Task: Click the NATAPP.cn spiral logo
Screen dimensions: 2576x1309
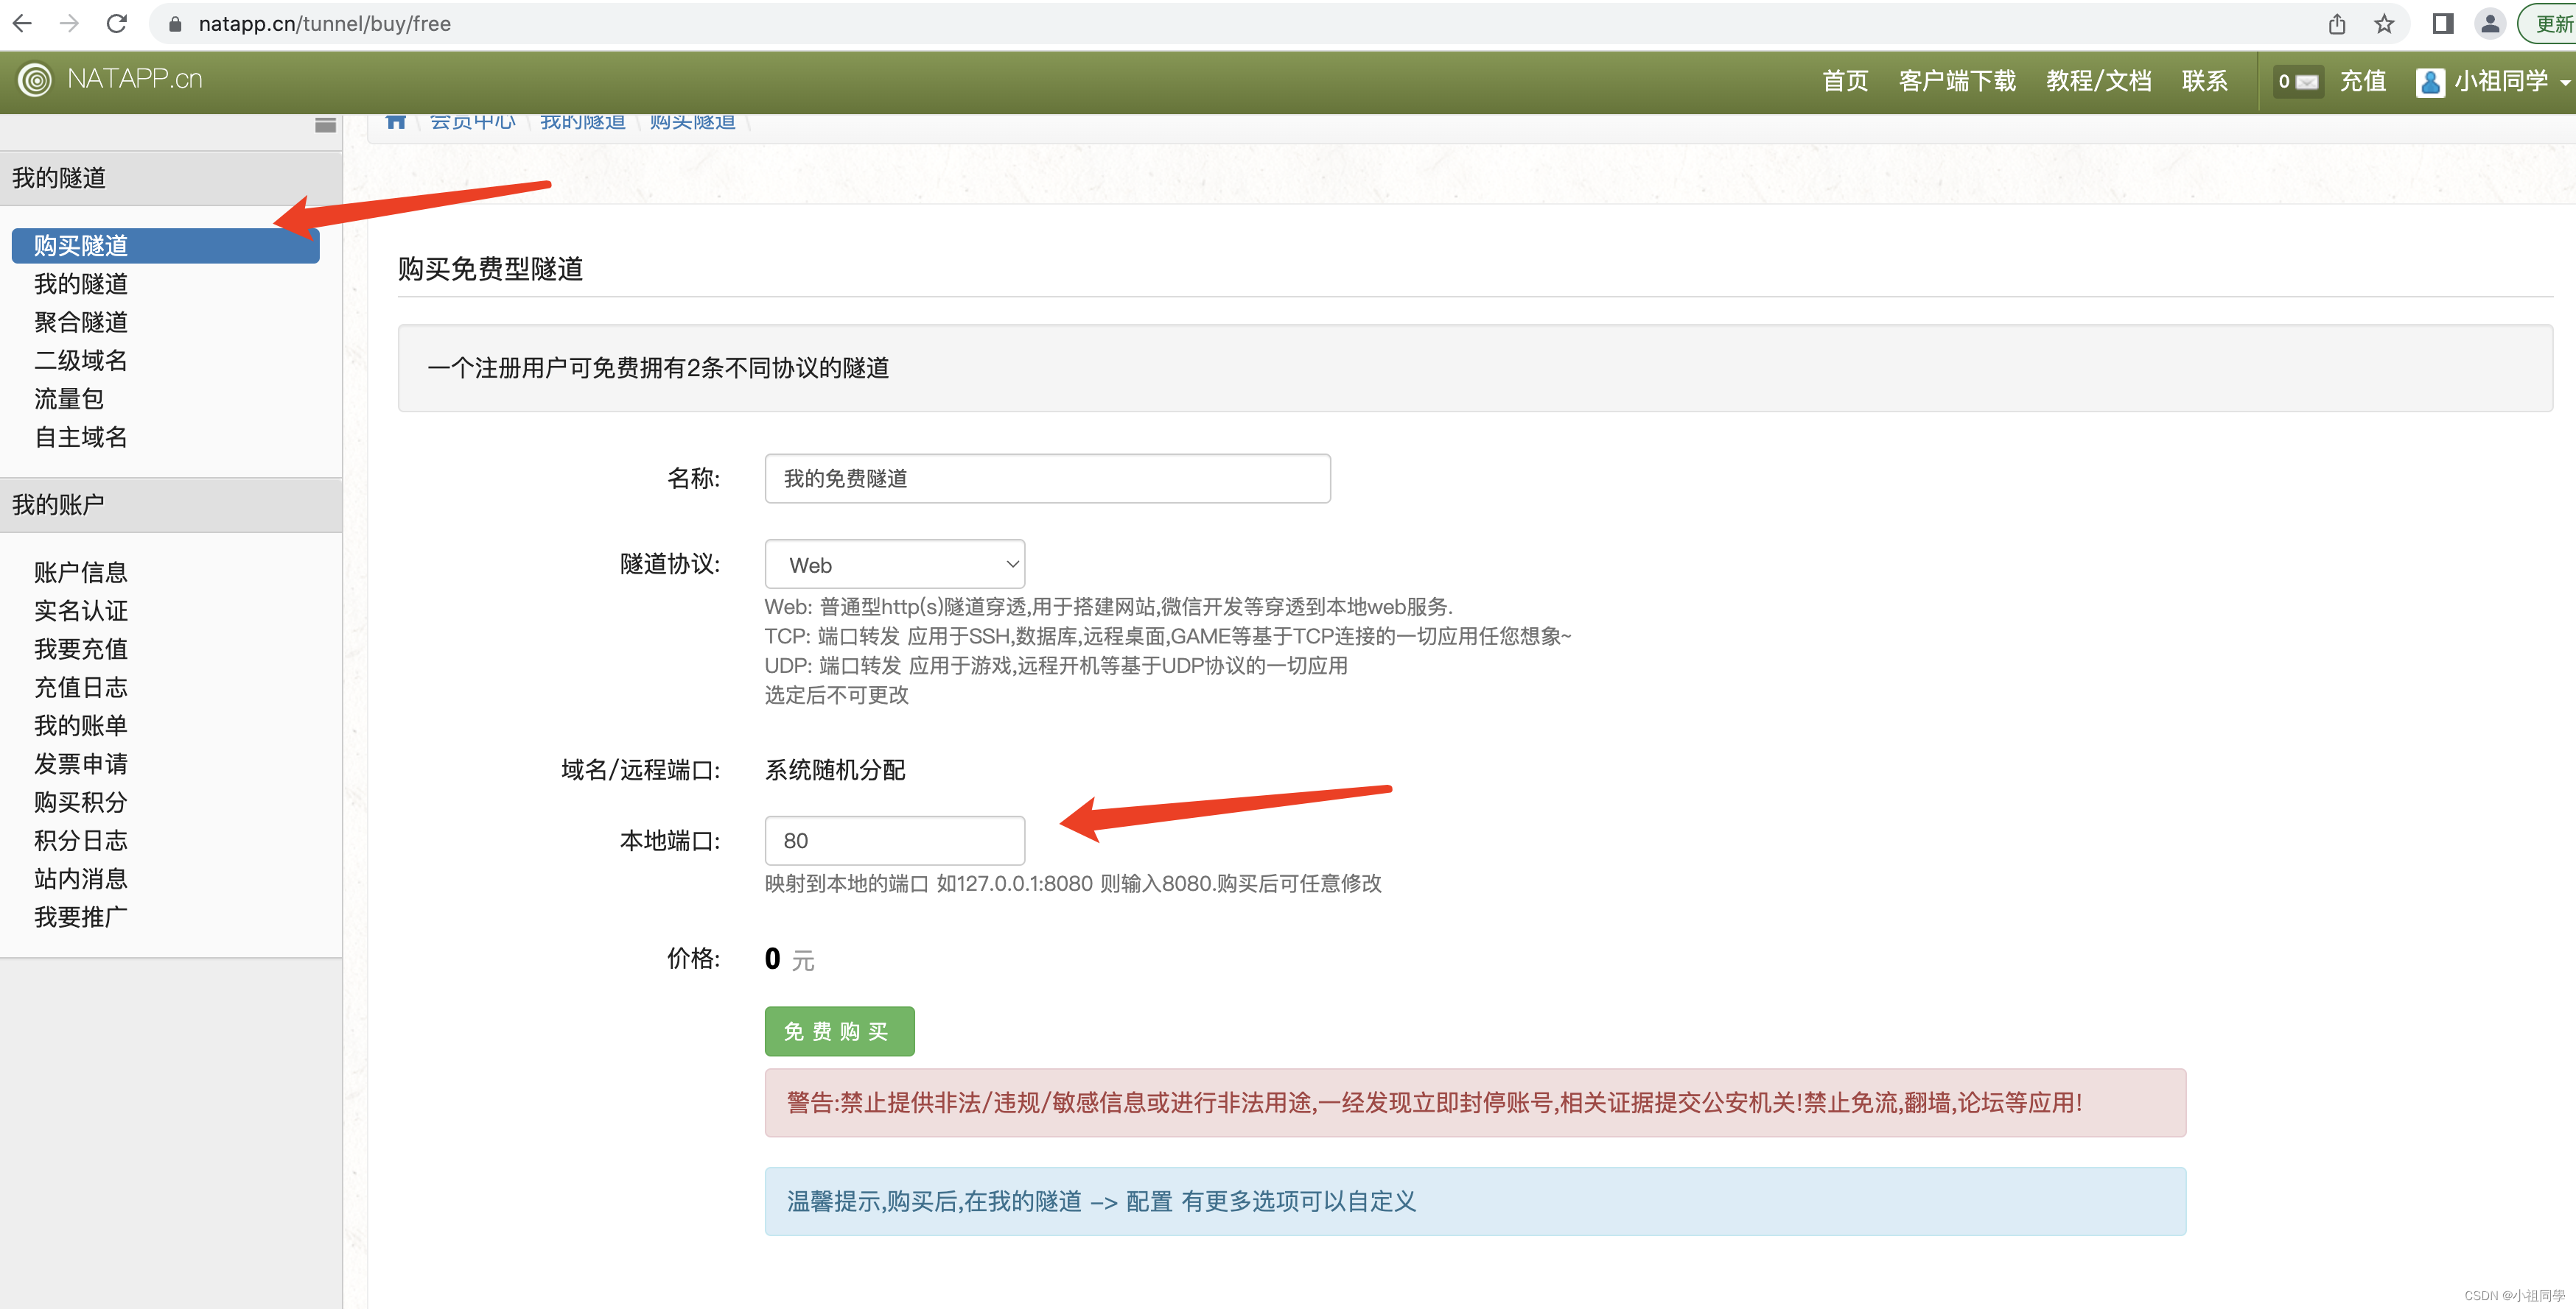Action: [35, 80]
